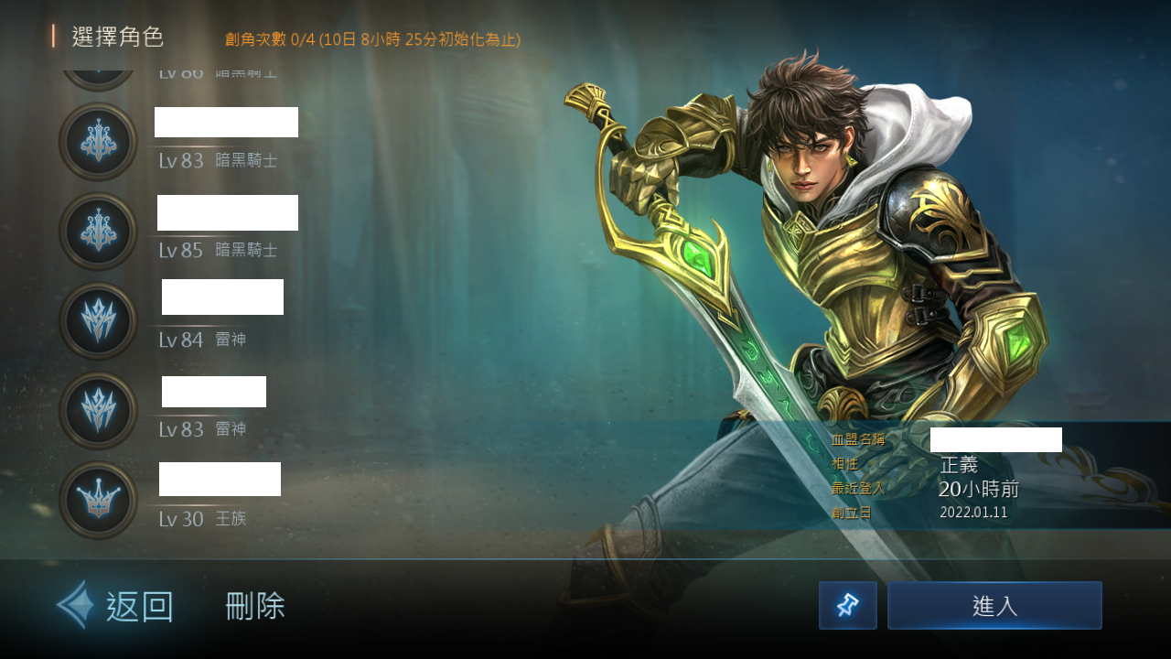Enter game with the 進入 button
Screen dimensions: 1171x659
click(994, 605)
